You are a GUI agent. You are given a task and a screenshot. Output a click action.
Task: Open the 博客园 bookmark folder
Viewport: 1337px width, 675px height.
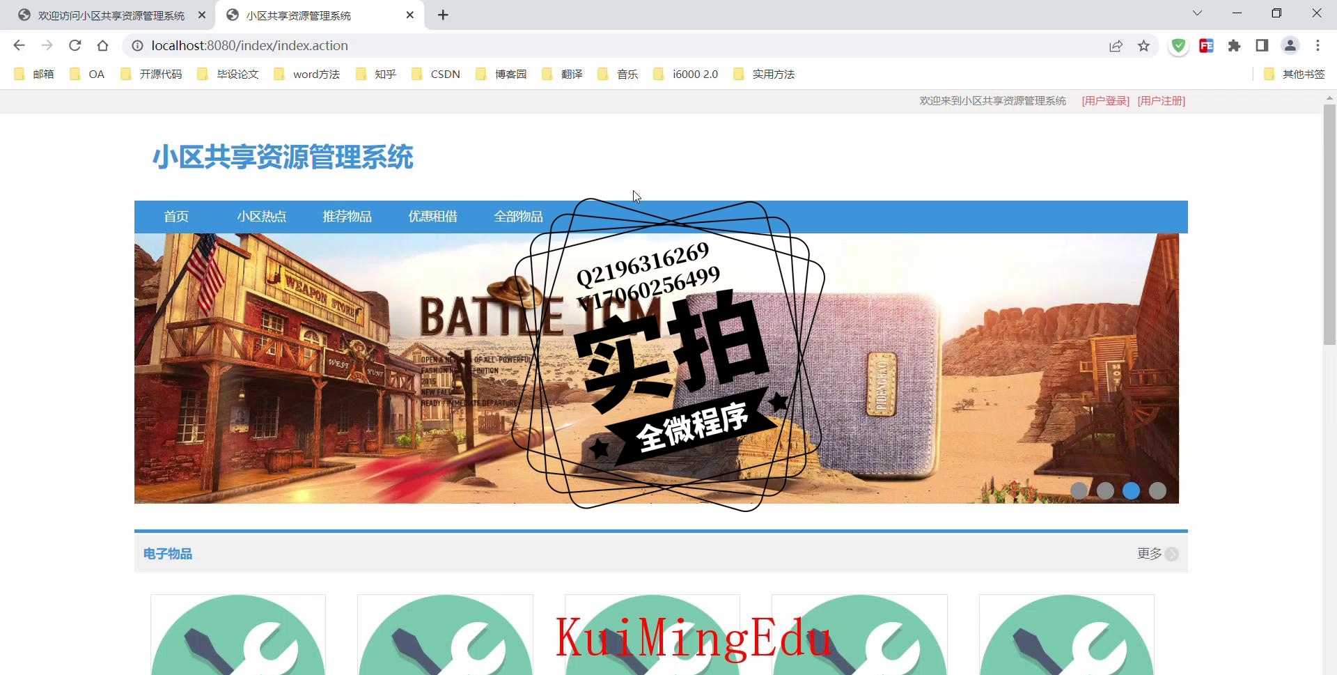click(x=501, y=74)
